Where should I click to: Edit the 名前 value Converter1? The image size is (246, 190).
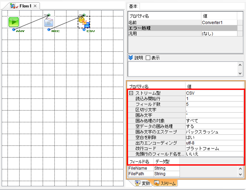coord(219,23)
